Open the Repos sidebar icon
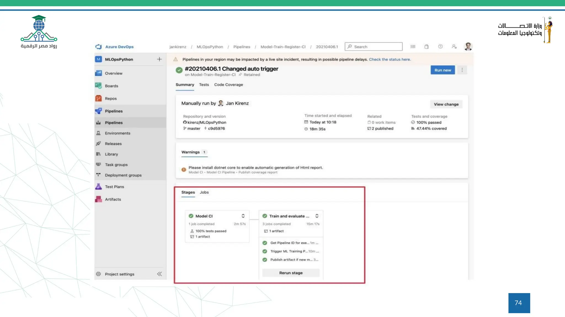The width and height of the screenshot is (565, 317). [x=98, y=99]
